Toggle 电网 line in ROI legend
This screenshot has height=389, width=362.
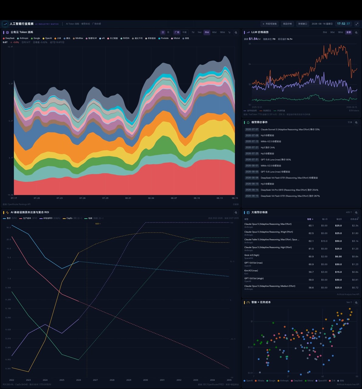pos(94,218)
